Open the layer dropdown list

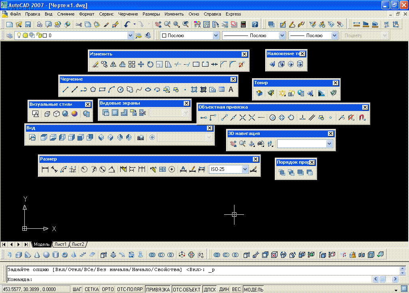(x=130, y=36)
